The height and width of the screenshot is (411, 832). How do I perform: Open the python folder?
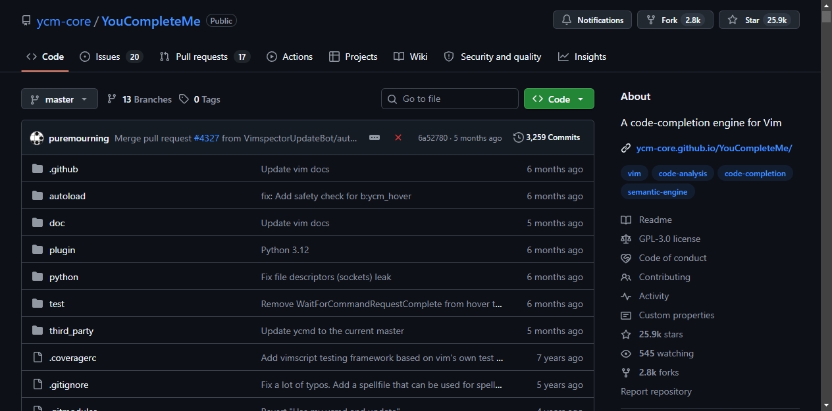64,277
